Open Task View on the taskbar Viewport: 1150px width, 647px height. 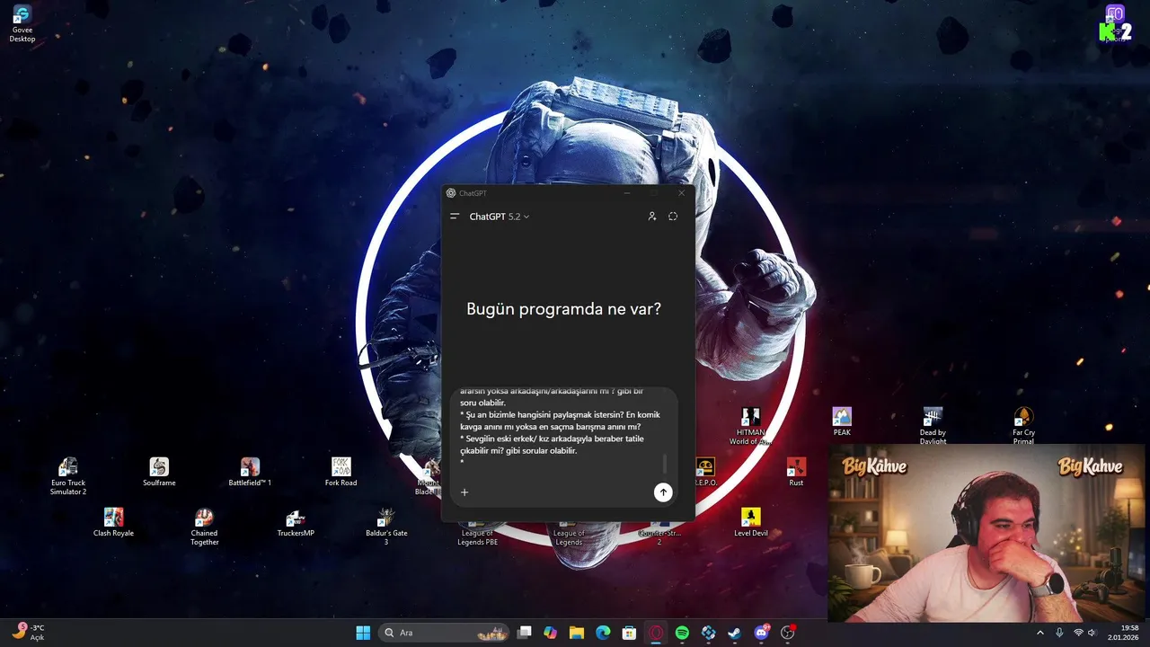pos(525,633)
